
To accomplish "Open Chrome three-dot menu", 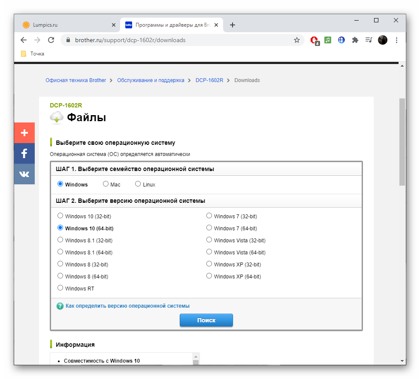I will 396,40.
